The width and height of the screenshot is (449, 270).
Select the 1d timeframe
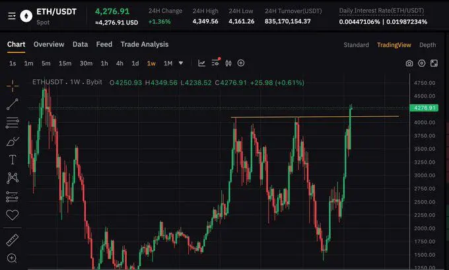[x=135, y=63]
